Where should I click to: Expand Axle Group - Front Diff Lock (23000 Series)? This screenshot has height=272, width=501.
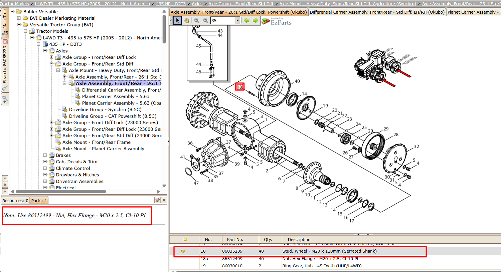point(52,122)
